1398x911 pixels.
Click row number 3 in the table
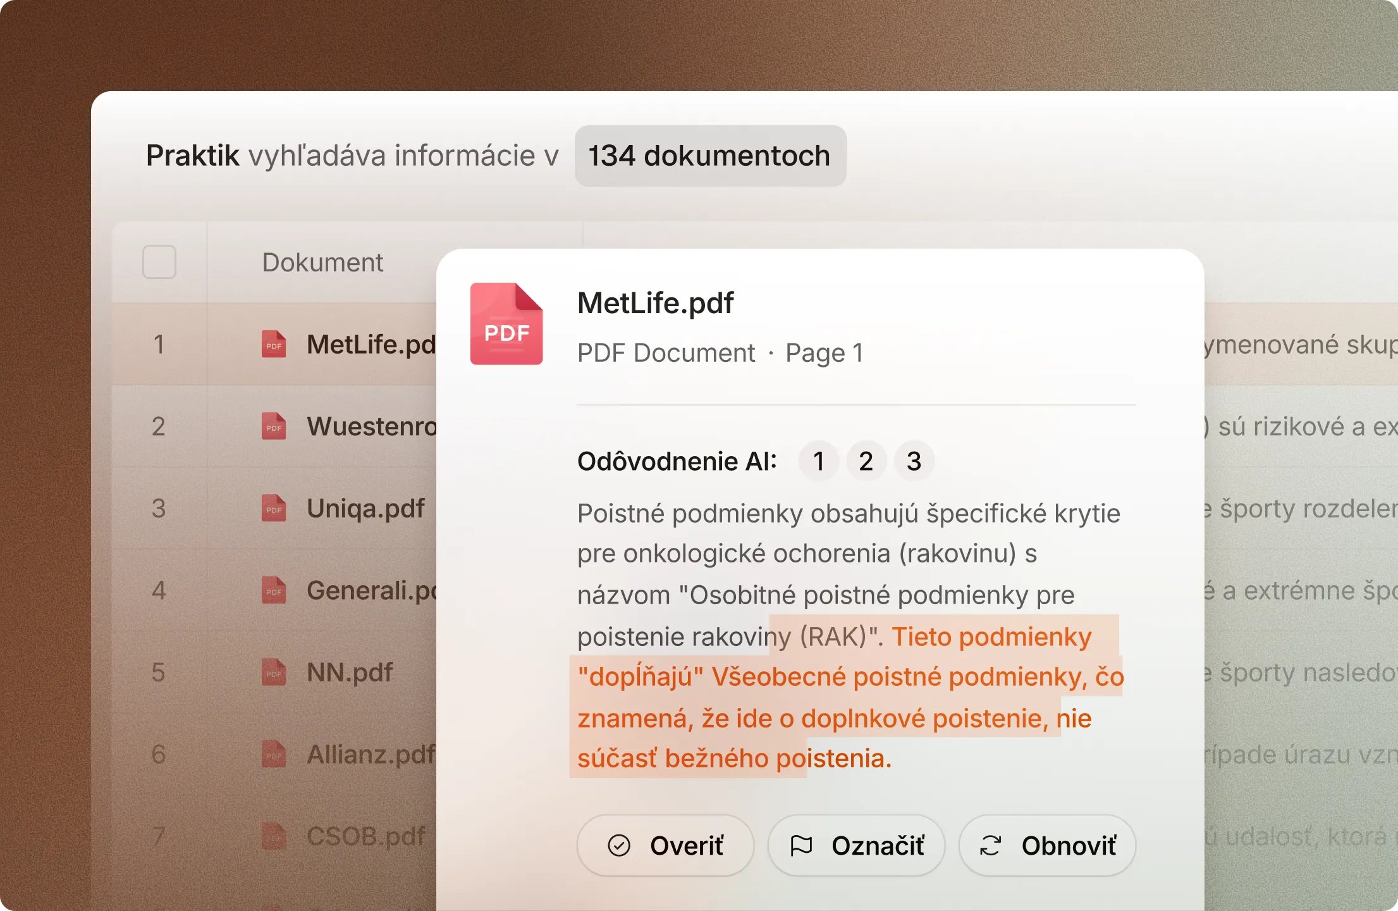[x=159, y=508]
